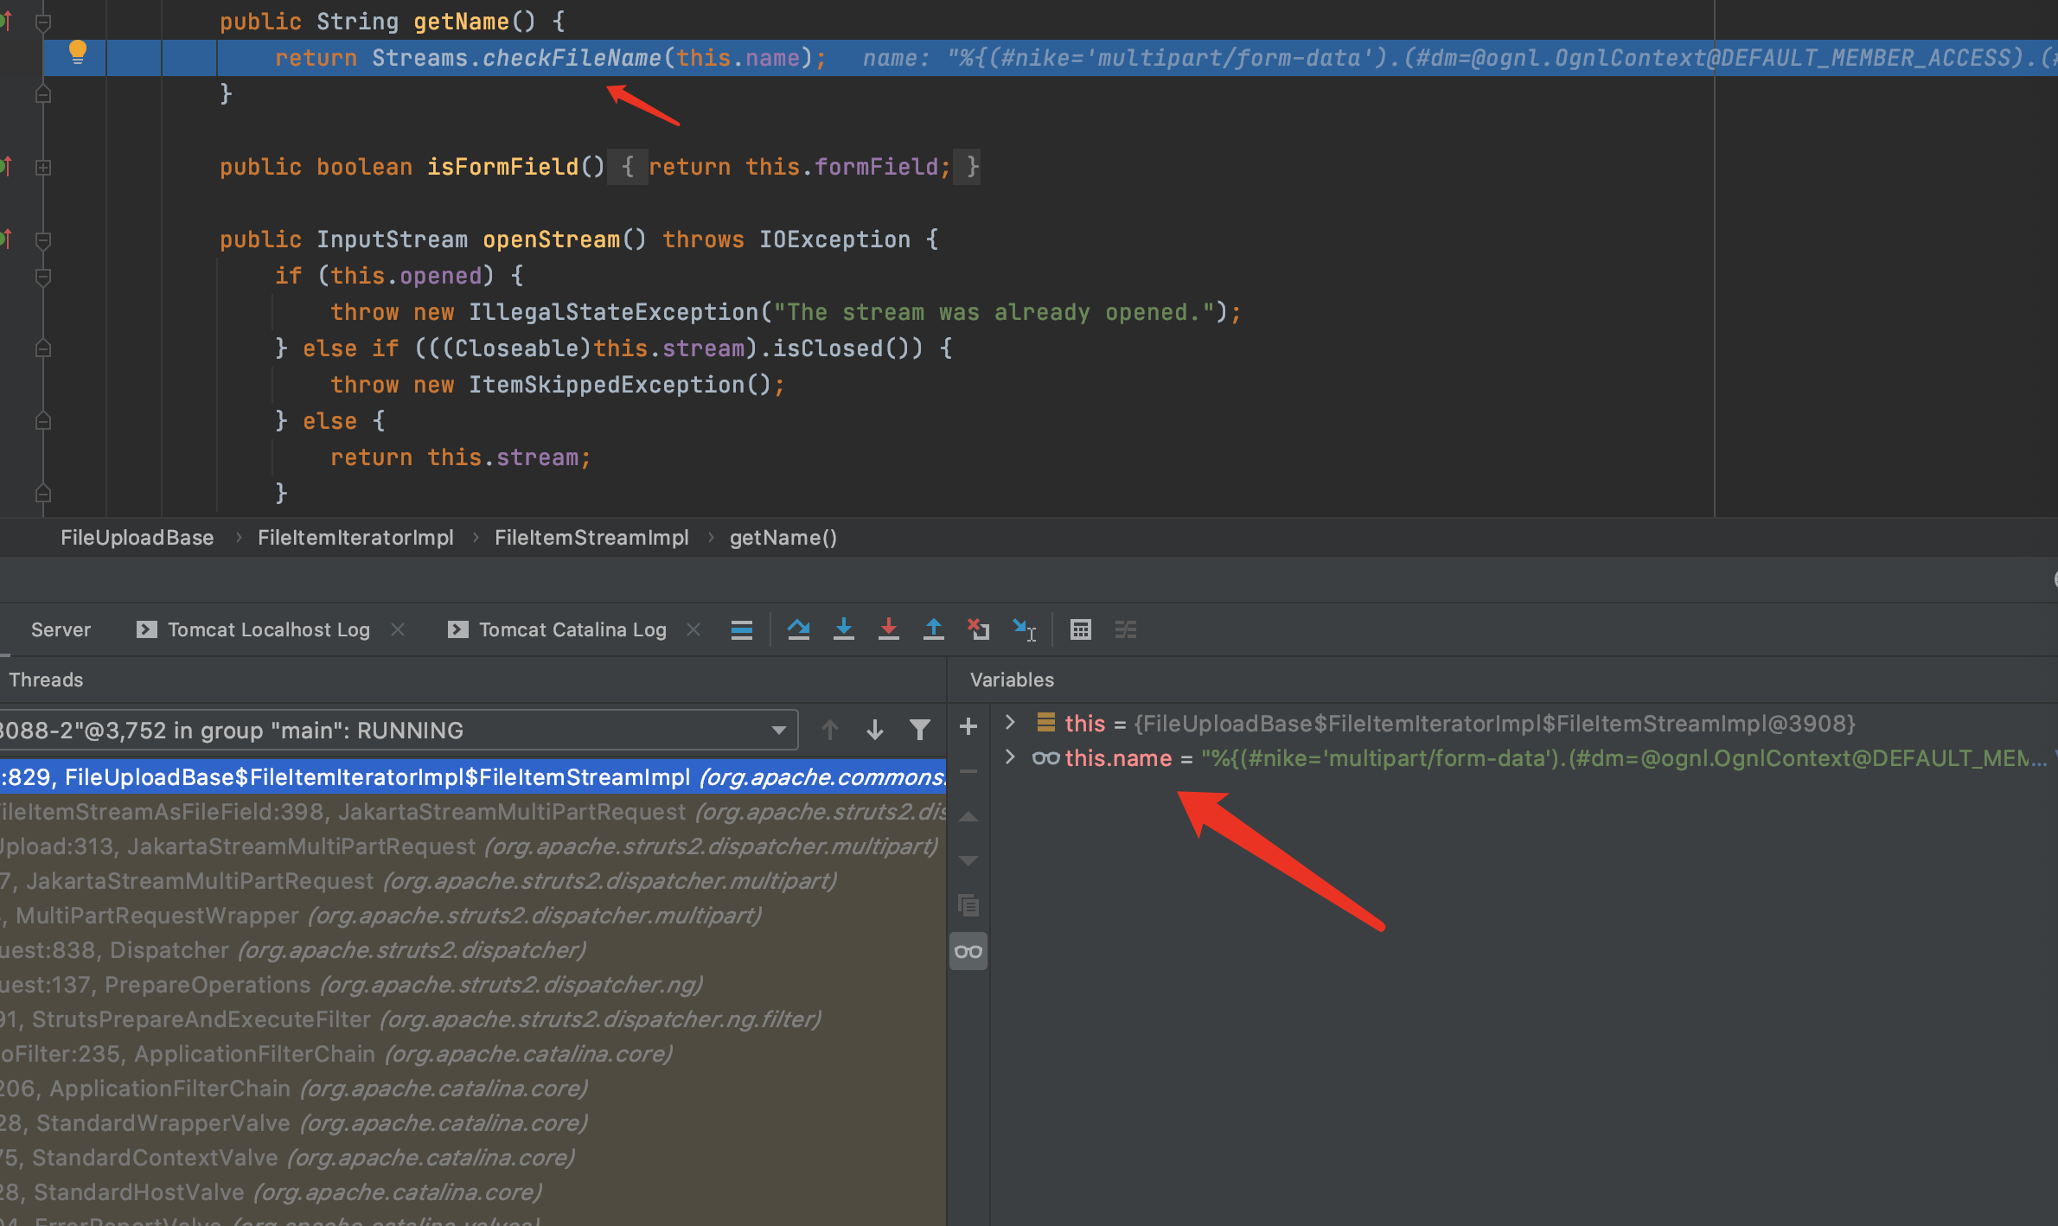2058x1226 pixels.
Task: Select StandardHostValve stack frame
Action: tap(473, 1192)
